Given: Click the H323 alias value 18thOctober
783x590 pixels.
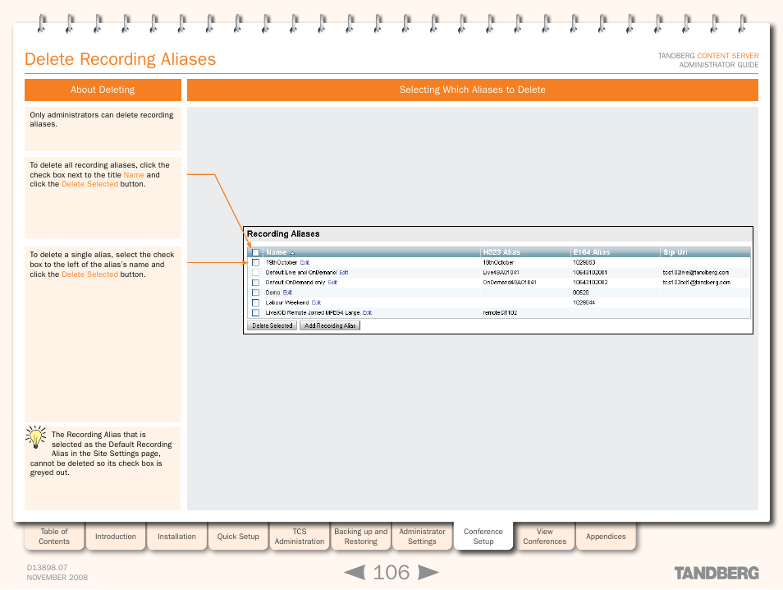Looking at the screenshot, I should coord(498,262).
